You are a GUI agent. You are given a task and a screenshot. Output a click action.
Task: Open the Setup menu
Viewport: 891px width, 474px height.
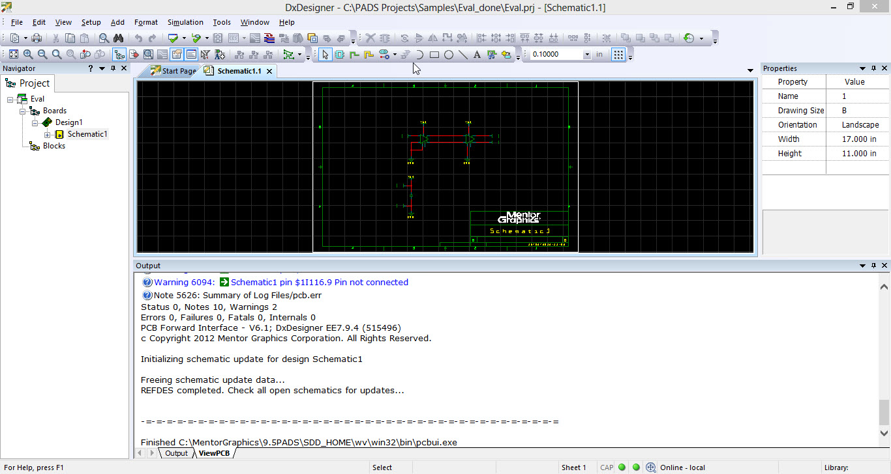(91, 22)
